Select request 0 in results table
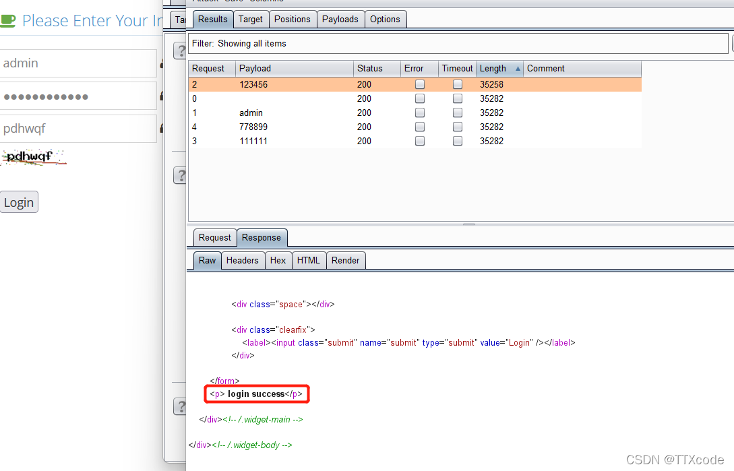The width and height of the screenshot is (734, 471). click(x=415, y=98)
